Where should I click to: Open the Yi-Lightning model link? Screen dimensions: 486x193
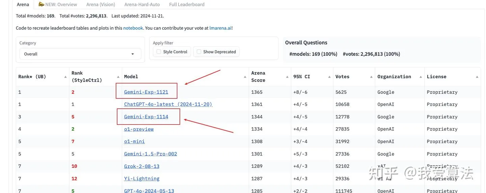[142, 178]
